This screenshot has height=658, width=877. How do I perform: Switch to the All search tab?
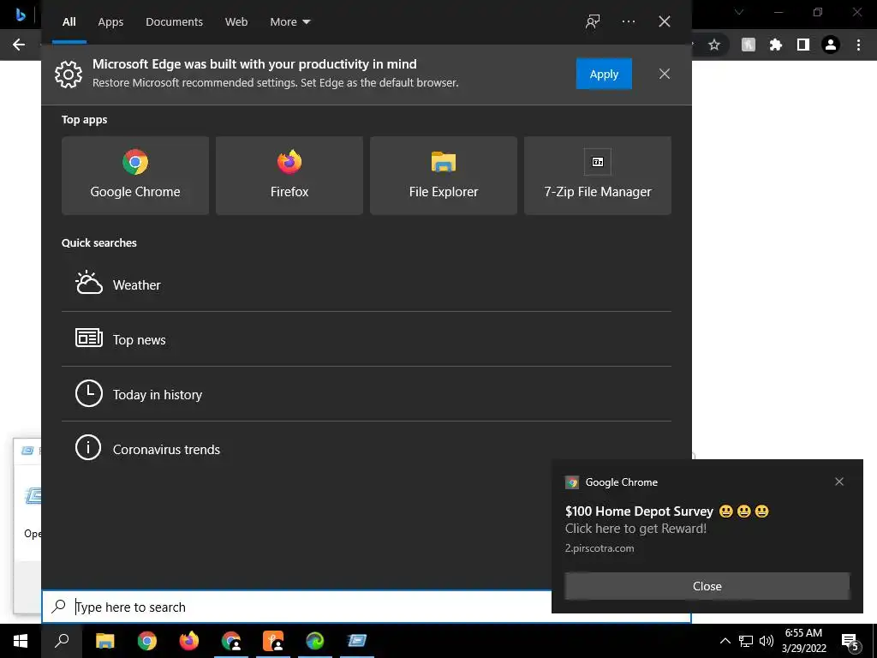(69, 21)
